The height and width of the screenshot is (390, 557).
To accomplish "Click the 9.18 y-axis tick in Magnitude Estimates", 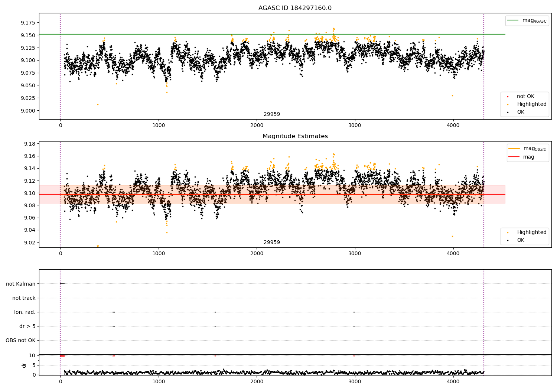I will point(29,144).
